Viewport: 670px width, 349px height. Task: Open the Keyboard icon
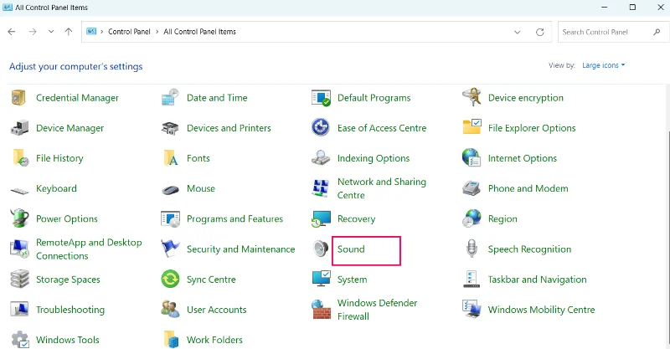[x=19, y=191]
